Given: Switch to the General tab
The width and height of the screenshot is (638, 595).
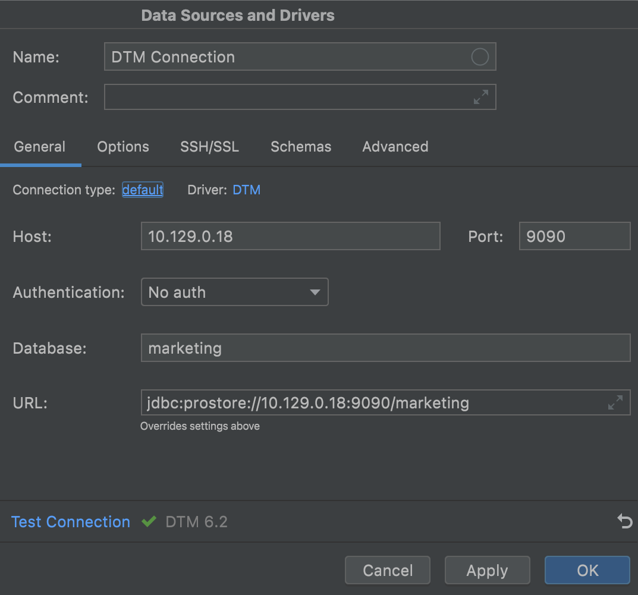Looking at the screenshot, I should click(40, 147).
